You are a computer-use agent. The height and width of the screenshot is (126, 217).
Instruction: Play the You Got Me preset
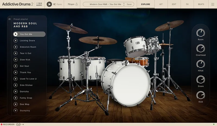tap(15, 34)
